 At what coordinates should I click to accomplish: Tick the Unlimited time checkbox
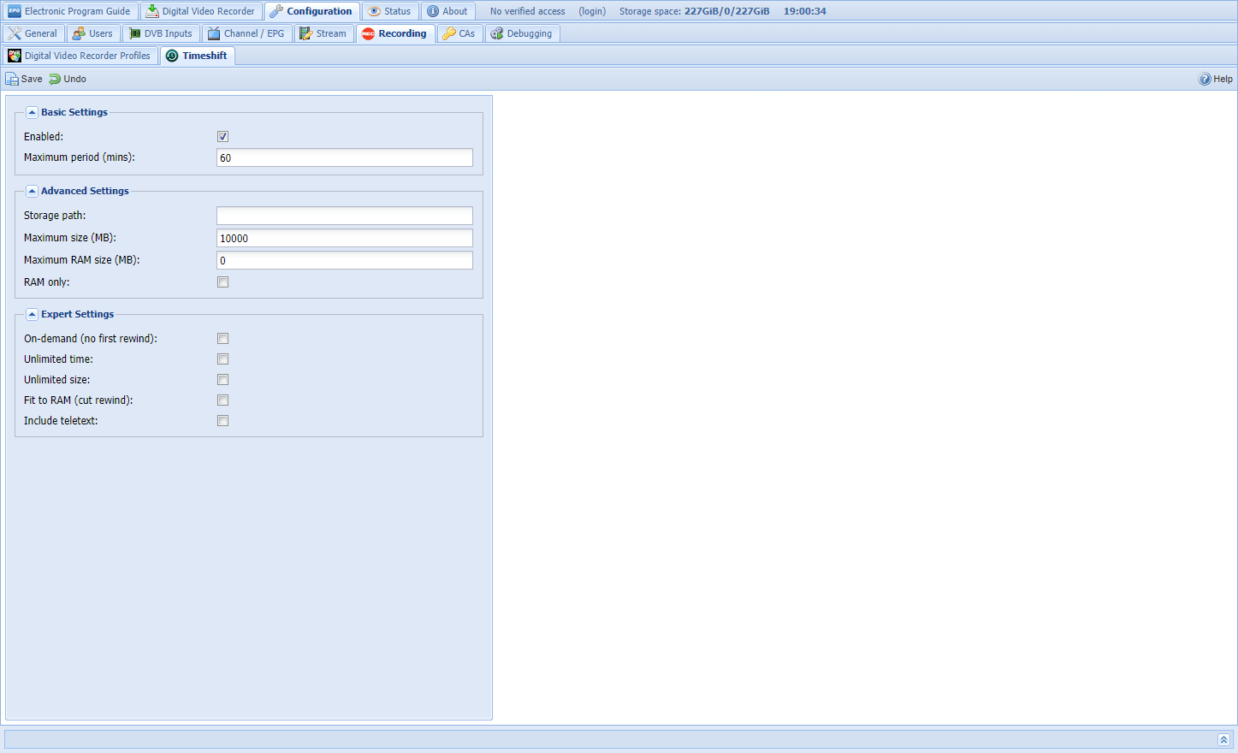tap(222, 359)
